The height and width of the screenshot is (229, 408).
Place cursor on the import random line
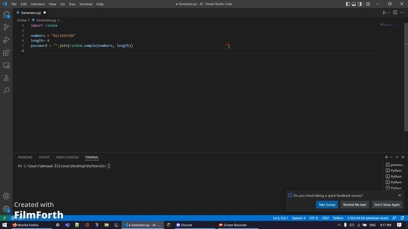44,25
